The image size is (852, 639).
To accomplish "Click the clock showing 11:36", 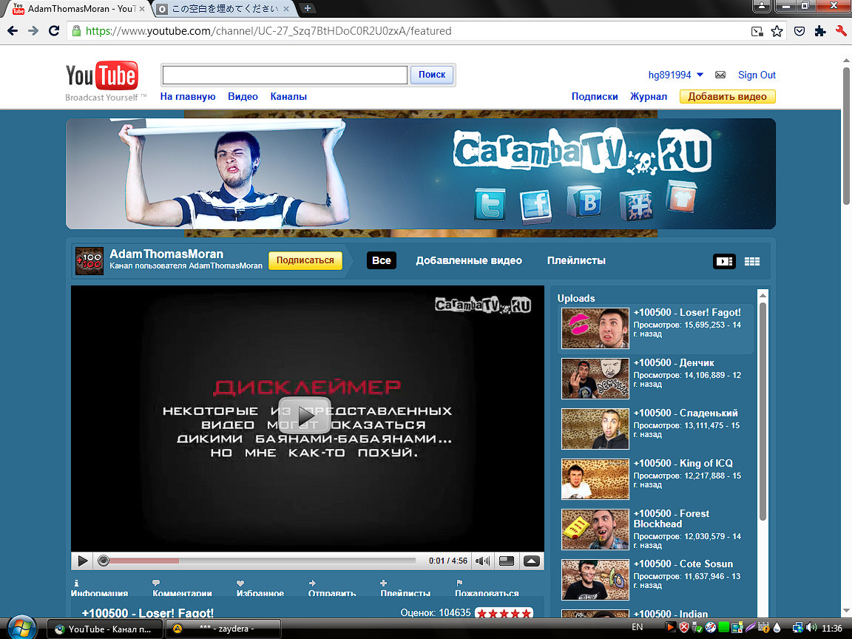I will tap(832, 629).
